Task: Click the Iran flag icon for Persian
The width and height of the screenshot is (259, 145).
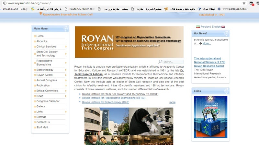Action: 198,27
